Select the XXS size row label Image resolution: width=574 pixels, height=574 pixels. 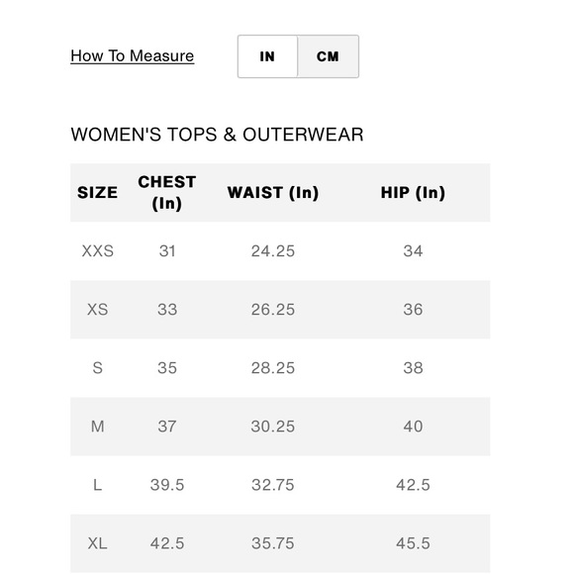[97, 251]
